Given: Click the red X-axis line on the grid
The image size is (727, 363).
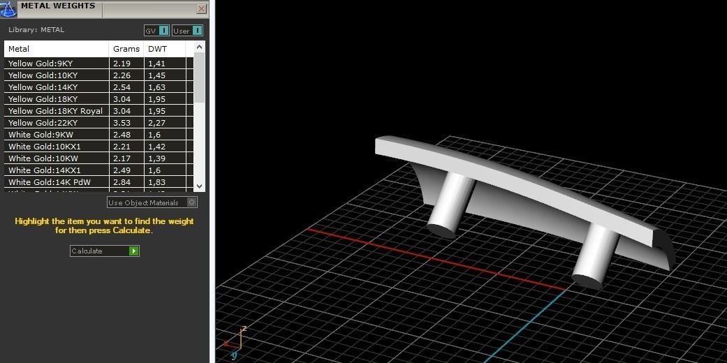Looking at the screenshot, I should tap(436, 259).
